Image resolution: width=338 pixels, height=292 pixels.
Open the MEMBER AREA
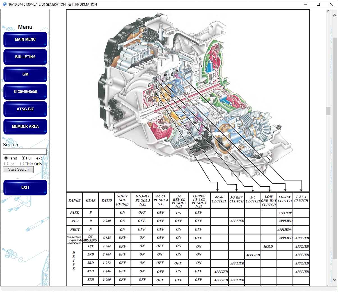pyautogui.click(x=25, y=127)
